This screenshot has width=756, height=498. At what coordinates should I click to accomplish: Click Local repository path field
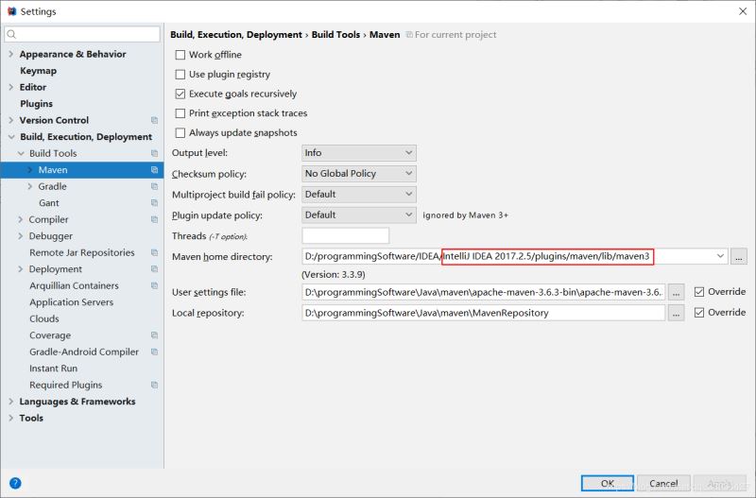[484, 313]
